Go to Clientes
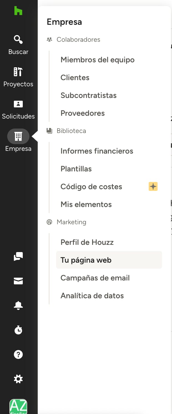The width and height of the screenshot is (172, 414). (x=75, y=78)
